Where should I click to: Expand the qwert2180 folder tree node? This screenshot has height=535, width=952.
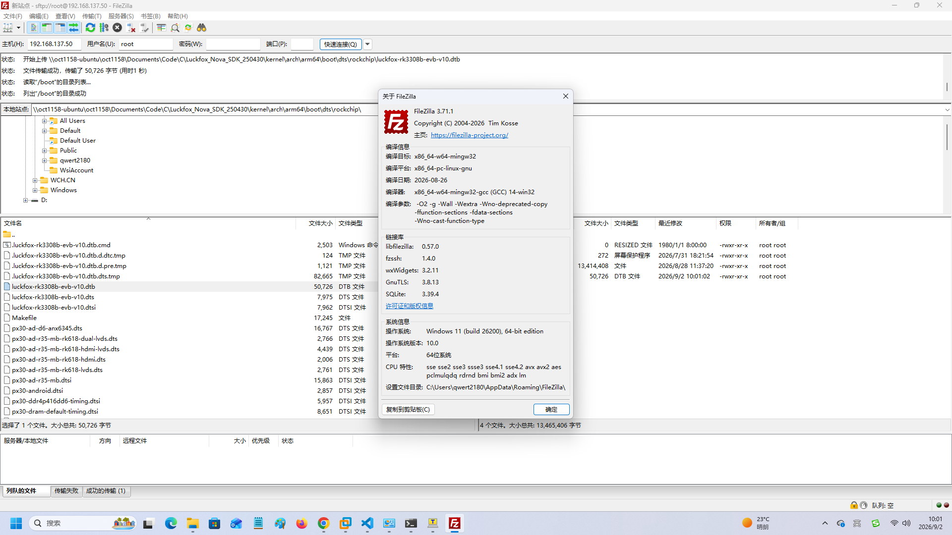[x=44, y=160]
